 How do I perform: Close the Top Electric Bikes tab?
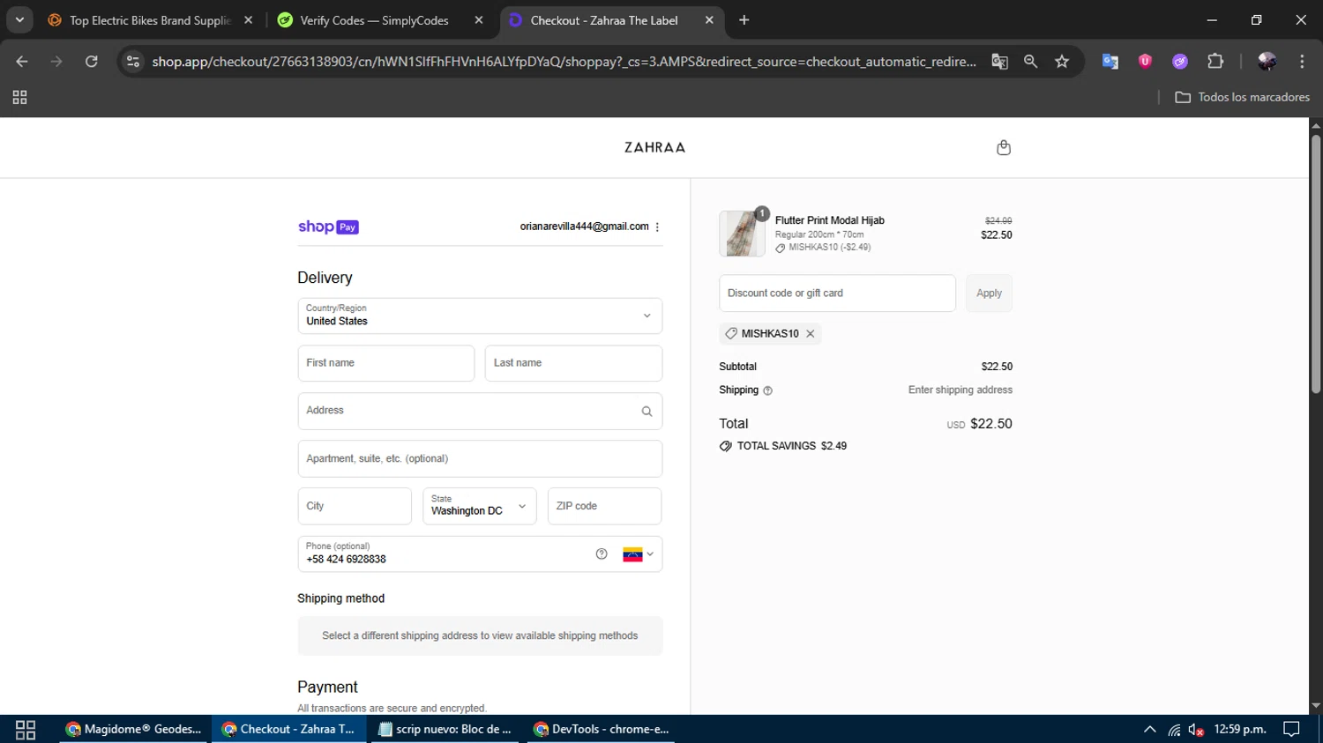pos(249,20)
